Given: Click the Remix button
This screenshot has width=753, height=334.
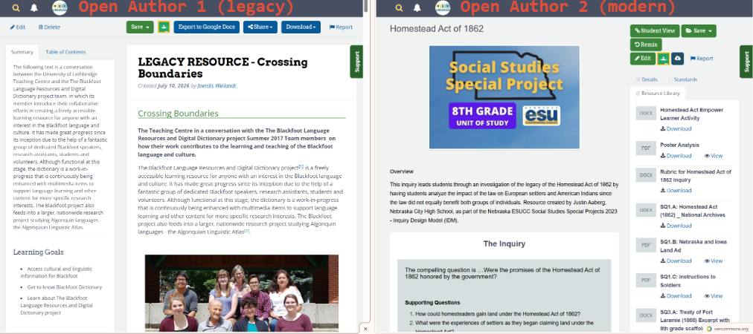Looking at the screenshot, I should pos(646,45).
